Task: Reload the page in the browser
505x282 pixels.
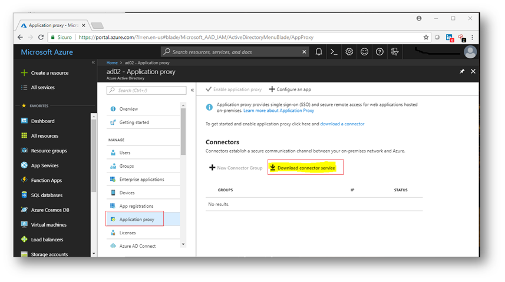Action: click(41, 37)
